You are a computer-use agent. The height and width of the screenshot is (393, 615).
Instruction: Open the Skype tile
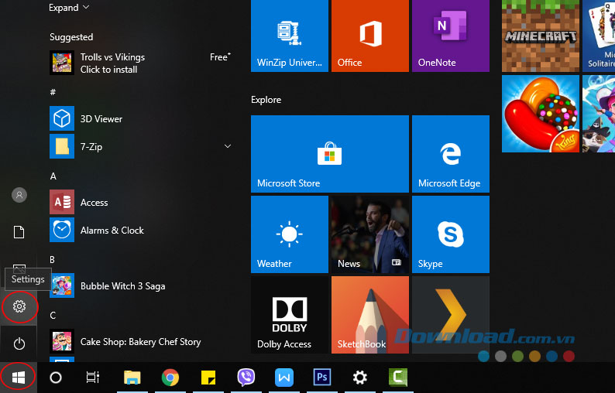pos(450,234)
